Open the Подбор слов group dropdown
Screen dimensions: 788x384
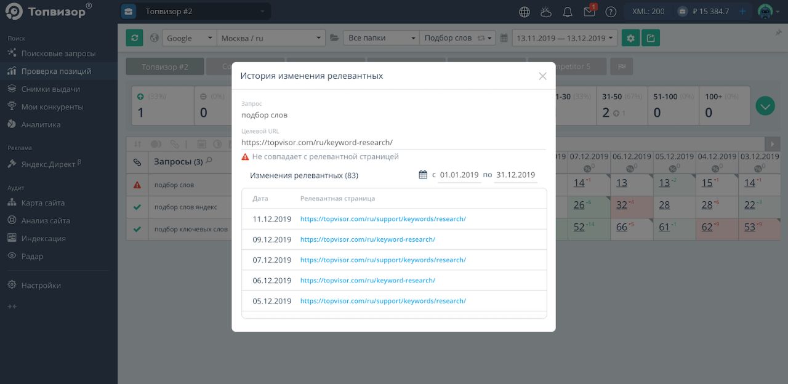(x=457, y=38)
